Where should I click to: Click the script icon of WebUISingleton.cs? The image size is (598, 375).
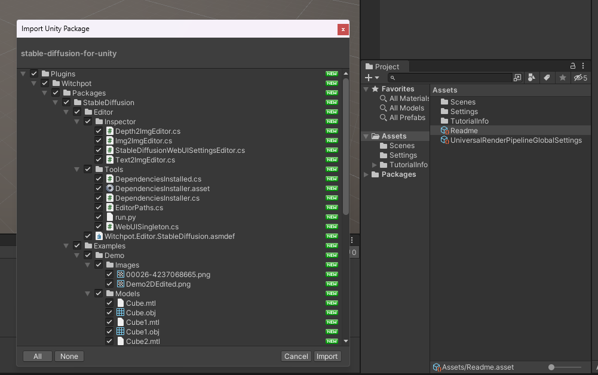(x=110, y=227)
